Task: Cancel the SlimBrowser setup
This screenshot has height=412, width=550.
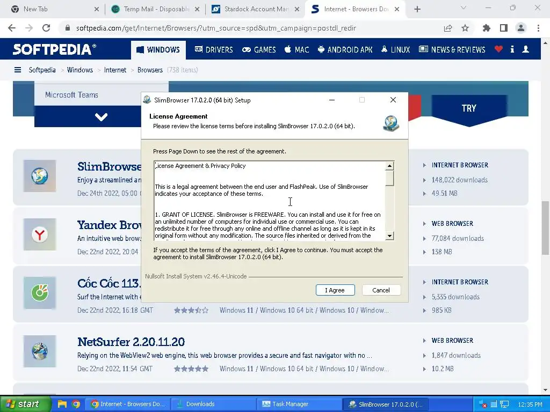Action: click(x=381, y=290)
